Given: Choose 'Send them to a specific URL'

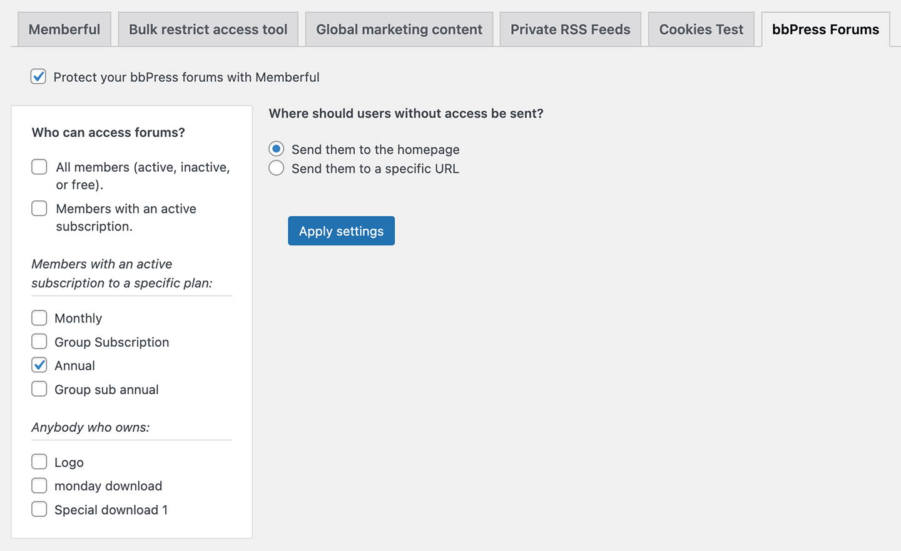Looking at the screenshot, I should coord(276,167).
